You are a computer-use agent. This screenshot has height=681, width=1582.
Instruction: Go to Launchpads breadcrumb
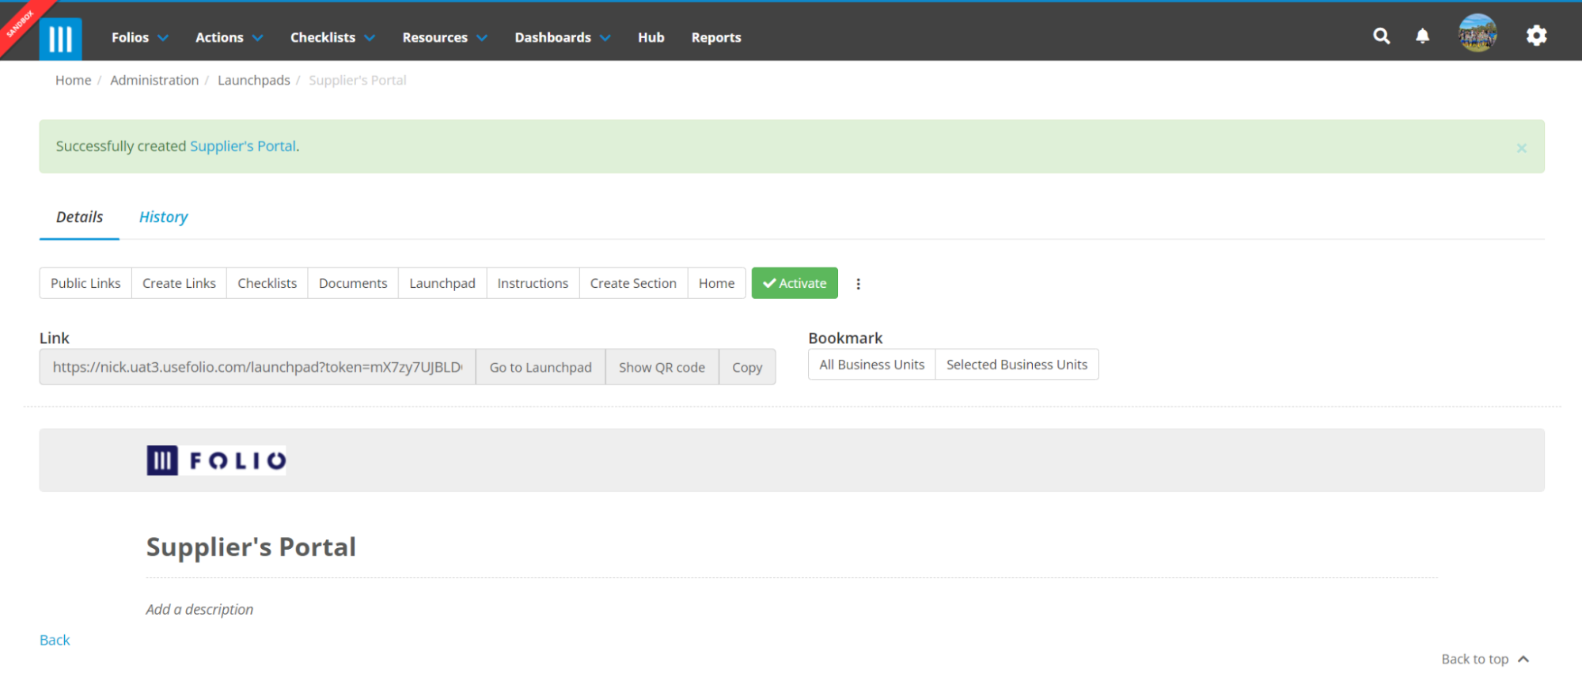pos(254,80)
